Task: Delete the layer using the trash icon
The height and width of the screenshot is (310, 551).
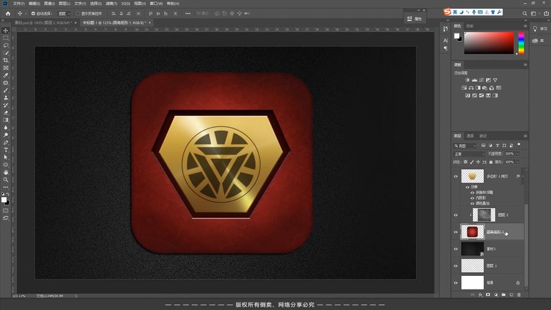Action: click(x=519, y=295)
